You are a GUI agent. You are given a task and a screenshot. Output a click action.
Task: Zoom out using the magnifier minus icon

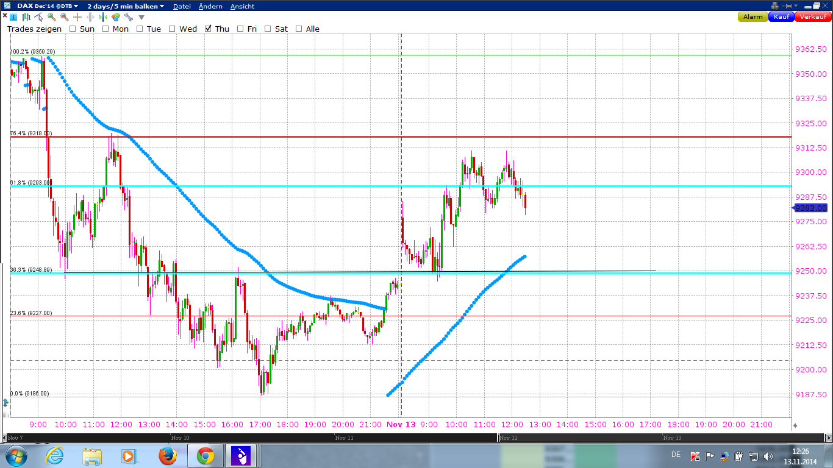pos(65,18)
